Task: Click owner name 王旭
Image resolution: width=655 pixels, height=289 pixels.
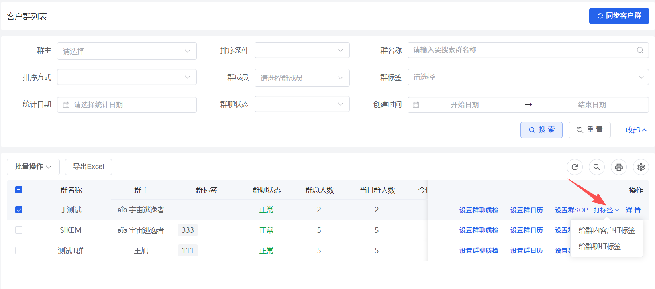Action: 141,251
